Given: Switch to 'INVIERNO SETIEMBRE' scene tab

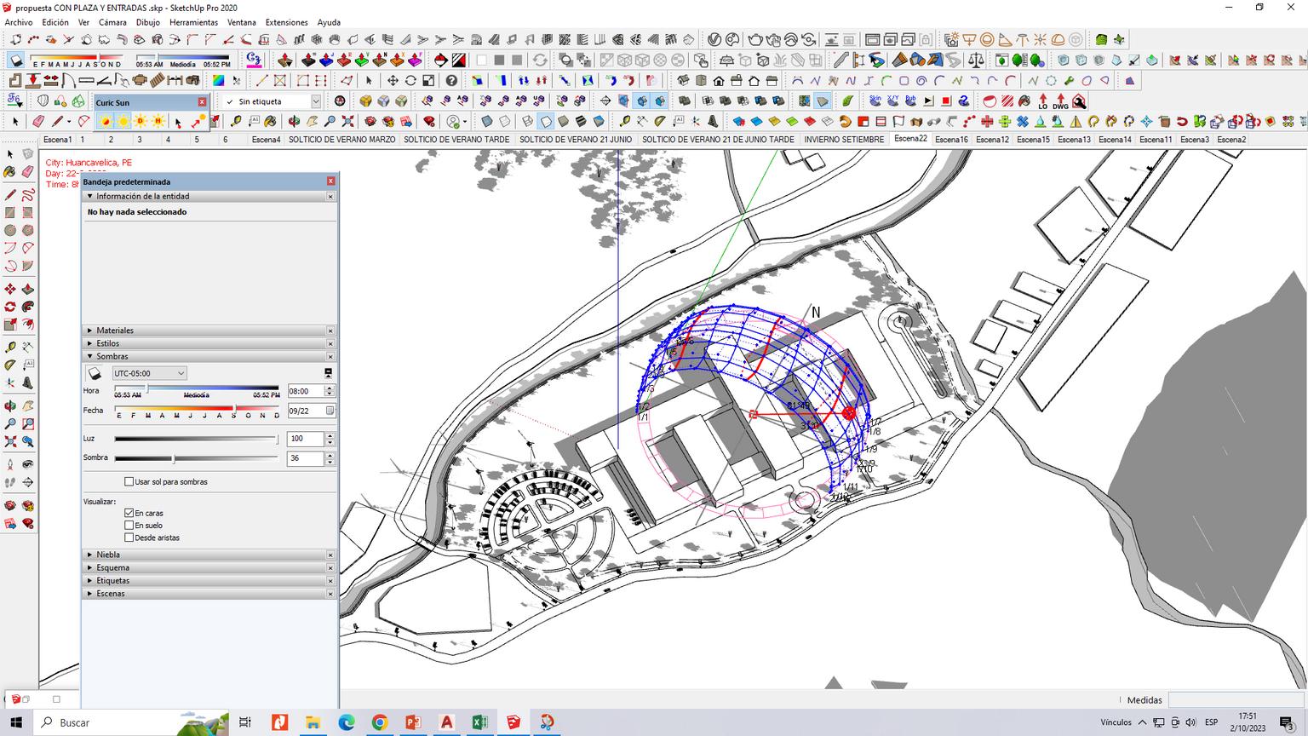Looking at the screenshot, I should click(844, 140).
